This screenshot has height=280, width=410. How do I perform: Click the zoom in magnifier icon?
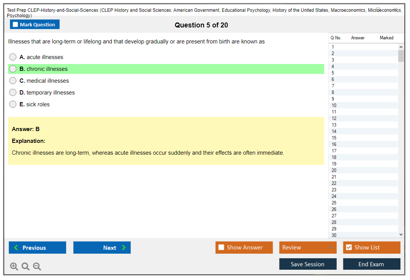click(14, 267)
